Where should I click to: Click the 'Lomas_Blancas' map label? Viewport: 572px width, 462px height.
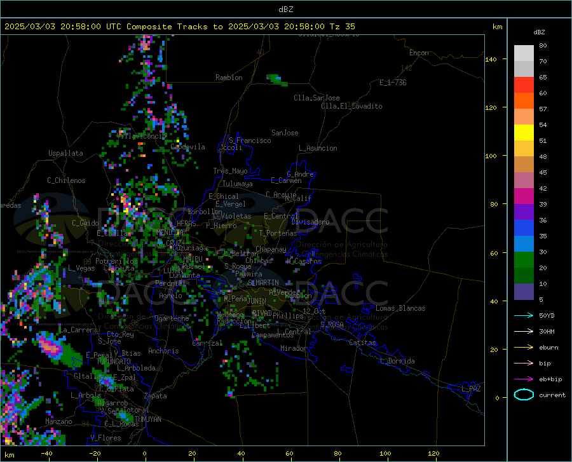coord(400,308)
